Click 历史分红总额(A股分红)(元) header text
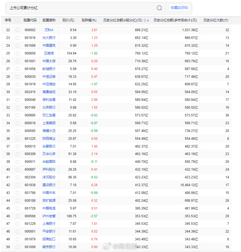The width and height of the screenshot is (241, 252). 123,20
